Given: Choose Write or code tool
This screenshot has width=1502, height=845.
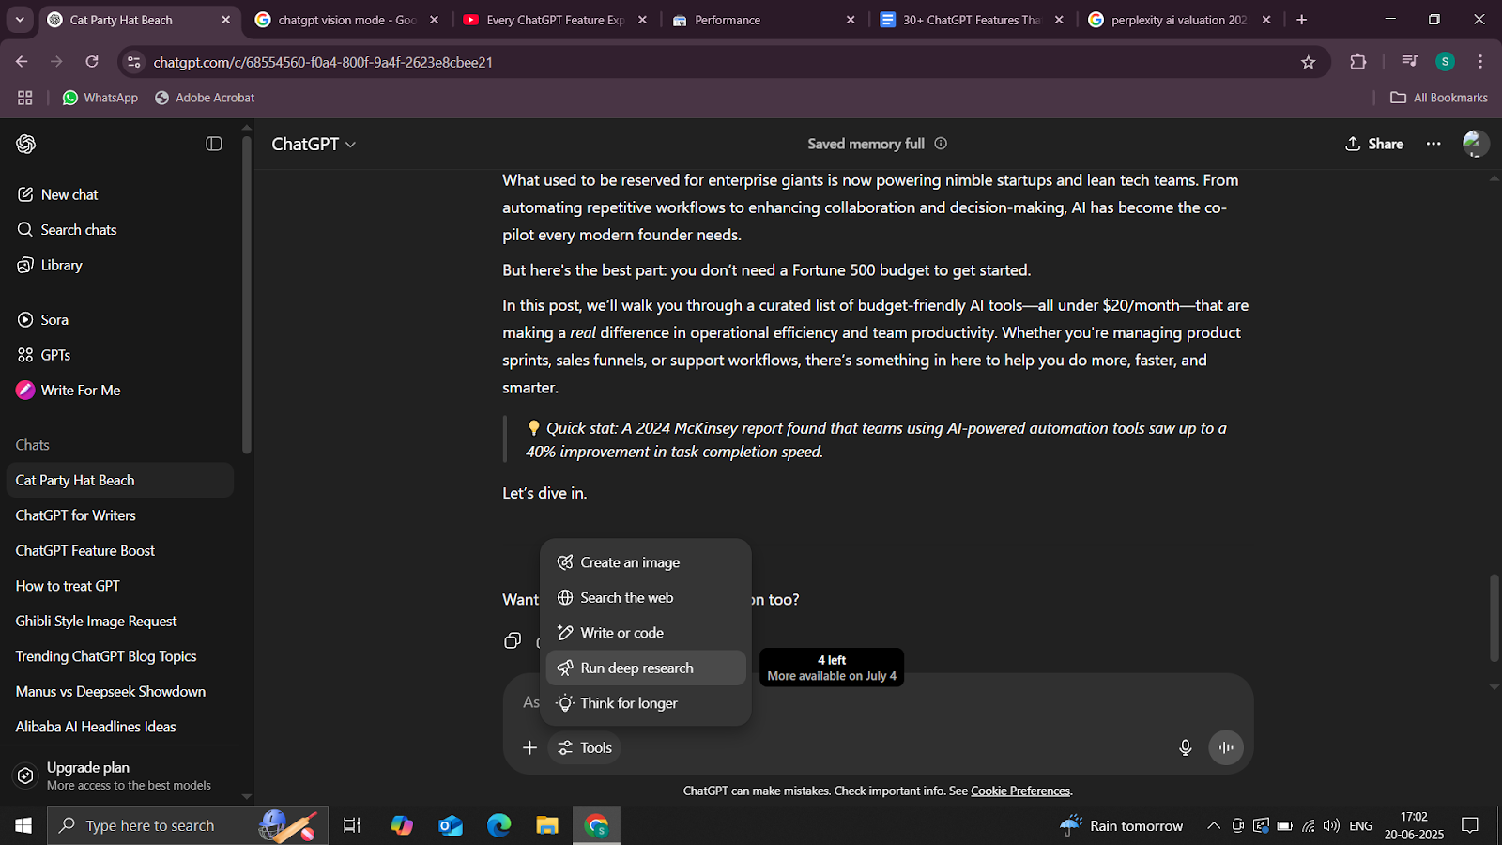Looking at the screenshot, I should 646,633.
